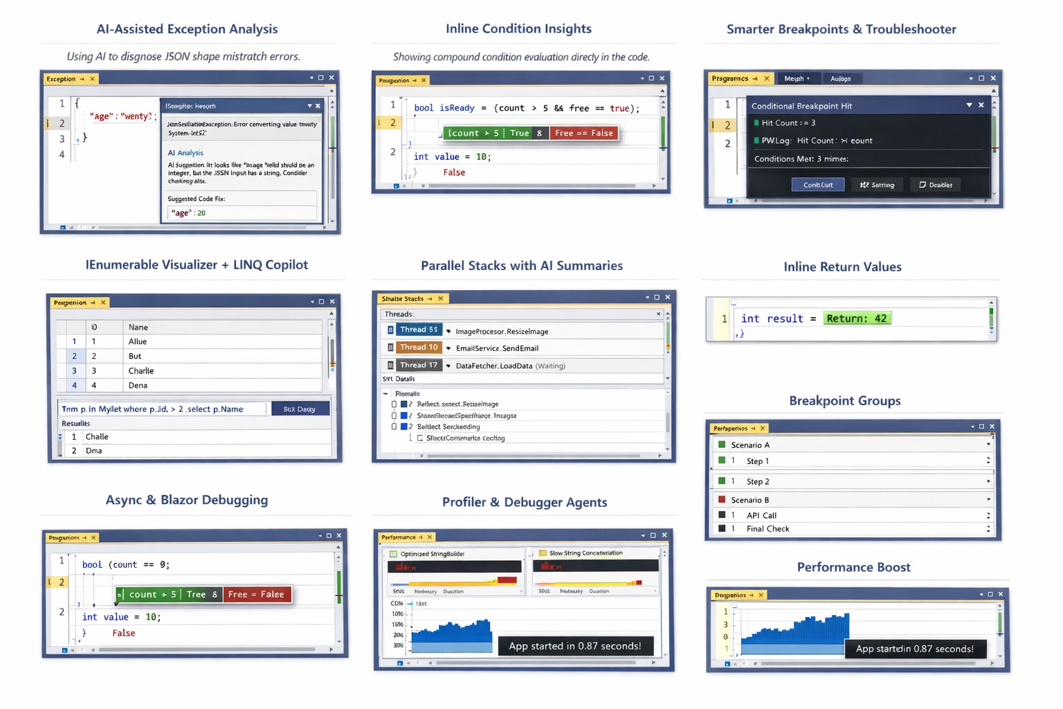Expand the Scenario B group arrow
Screen dimensions: 1063x709
(x=988, y=499)
